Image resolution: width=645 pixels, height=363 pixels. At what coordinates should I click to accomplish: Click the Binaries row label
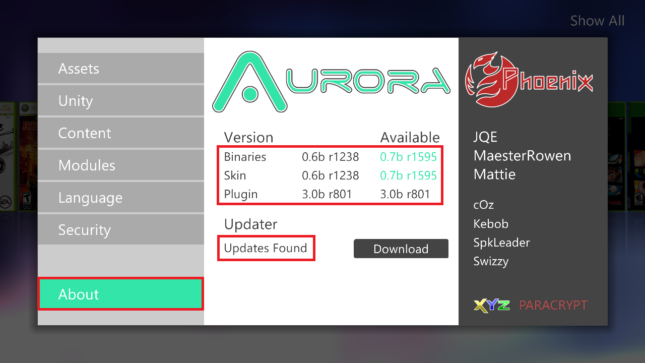tap(245, 157)
